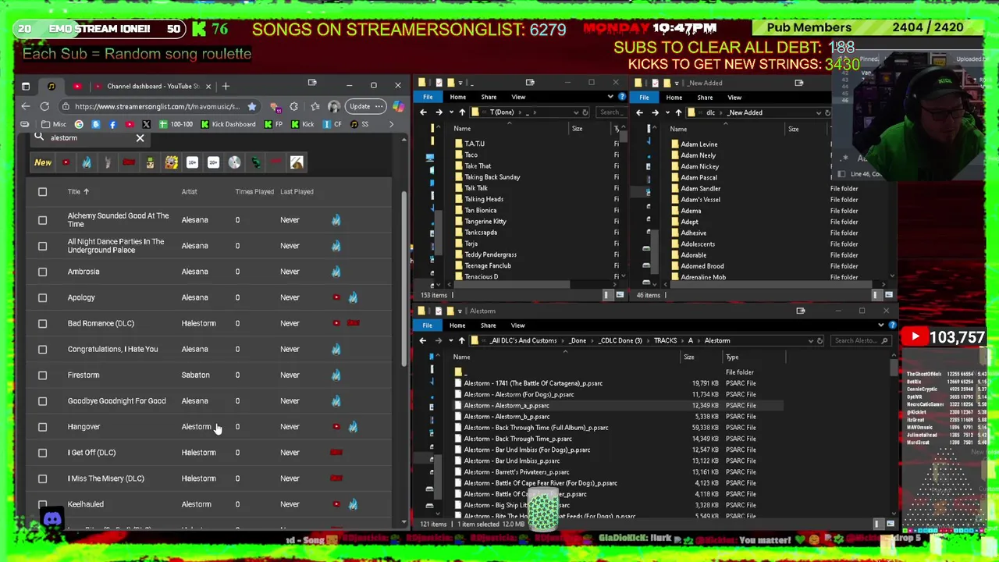Sort songs by Title column header

[74, 191]
